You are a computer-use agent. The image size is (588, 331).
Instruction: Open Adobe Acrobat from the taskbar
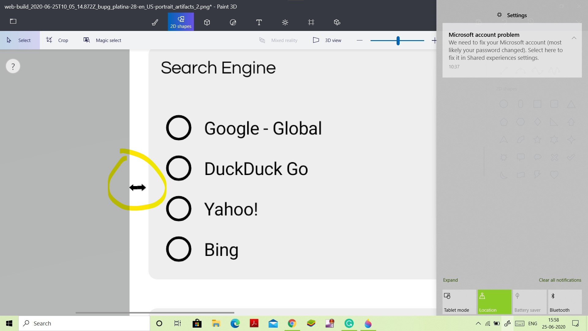[x=254, y=323]
